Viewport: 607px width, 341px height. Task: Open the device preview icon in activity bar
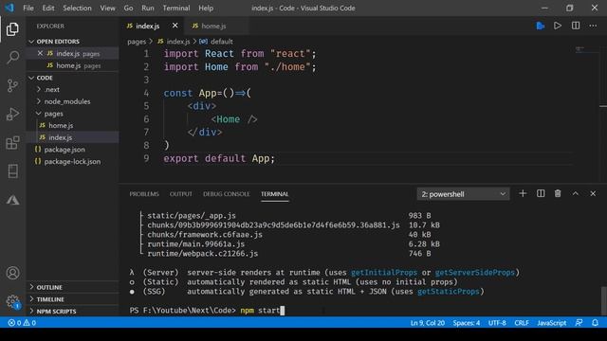click(x=12, y=171)
